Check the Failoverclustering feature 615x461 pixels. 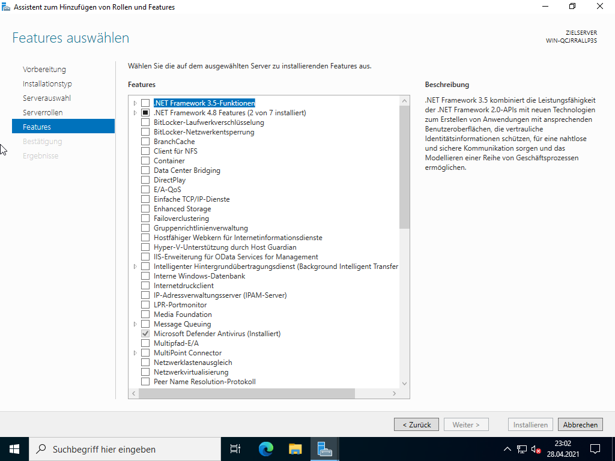coord(145,218)
